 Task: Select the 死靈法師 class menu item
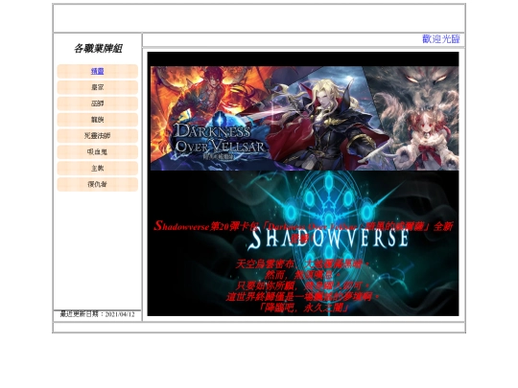pyautogui.click(x=98, y=136)
